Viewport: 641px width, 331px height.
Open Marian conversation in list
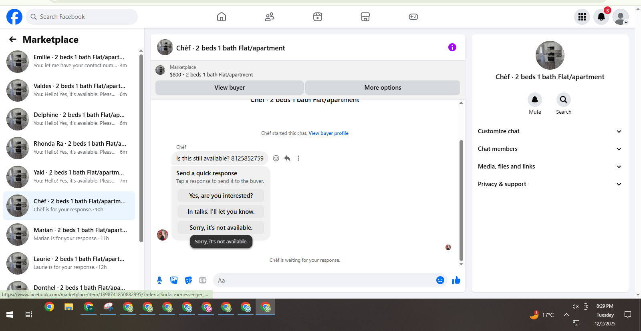pyautogui.click(x=69, y=235)
